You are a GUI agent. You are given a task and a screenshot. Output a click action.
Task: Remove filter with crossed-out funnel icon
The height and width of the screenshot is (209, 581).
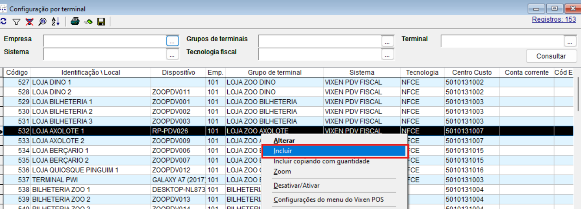coord(30,21)
